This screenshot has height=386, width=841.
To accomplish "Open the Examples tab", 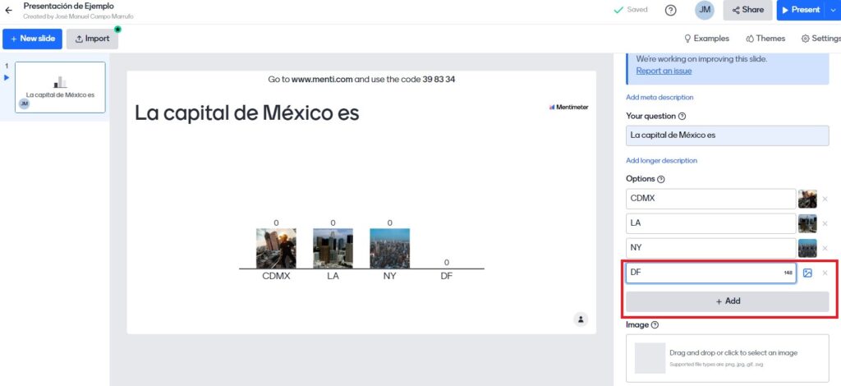I will click(x=706, y=39).
